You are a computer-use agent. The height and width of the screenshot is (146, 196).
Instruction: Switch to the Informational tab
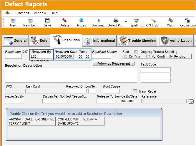click(x=99, y=41)
